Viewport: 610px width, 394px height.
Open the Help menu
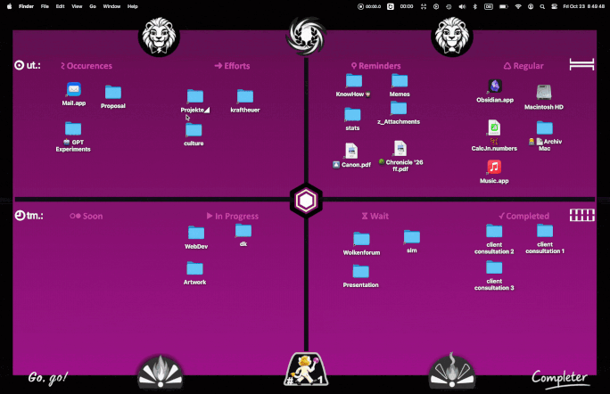pyautogui.click(x=132, y=6)
